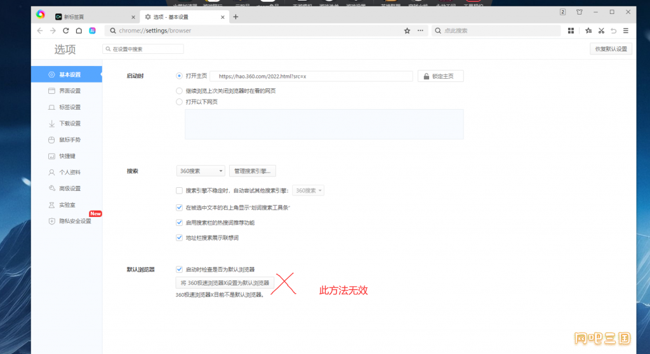The width and height of the screenshot is (650, 354).
Task: Open the home page icon
Action: (x=79, y=30)
